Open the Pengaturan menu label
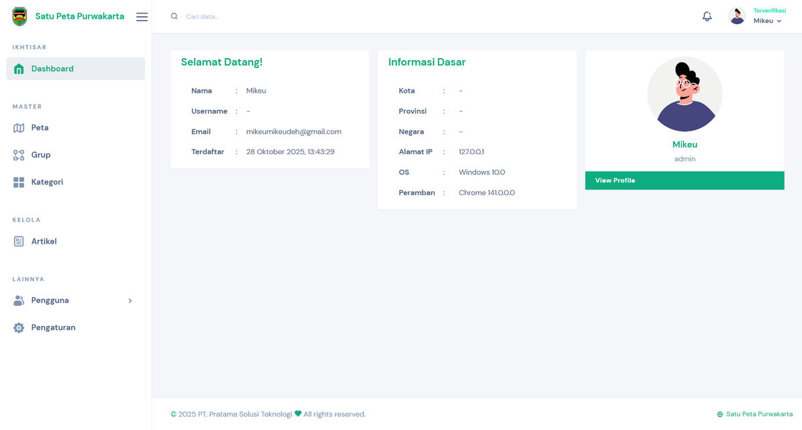The image size is (802, 430). 53,328
